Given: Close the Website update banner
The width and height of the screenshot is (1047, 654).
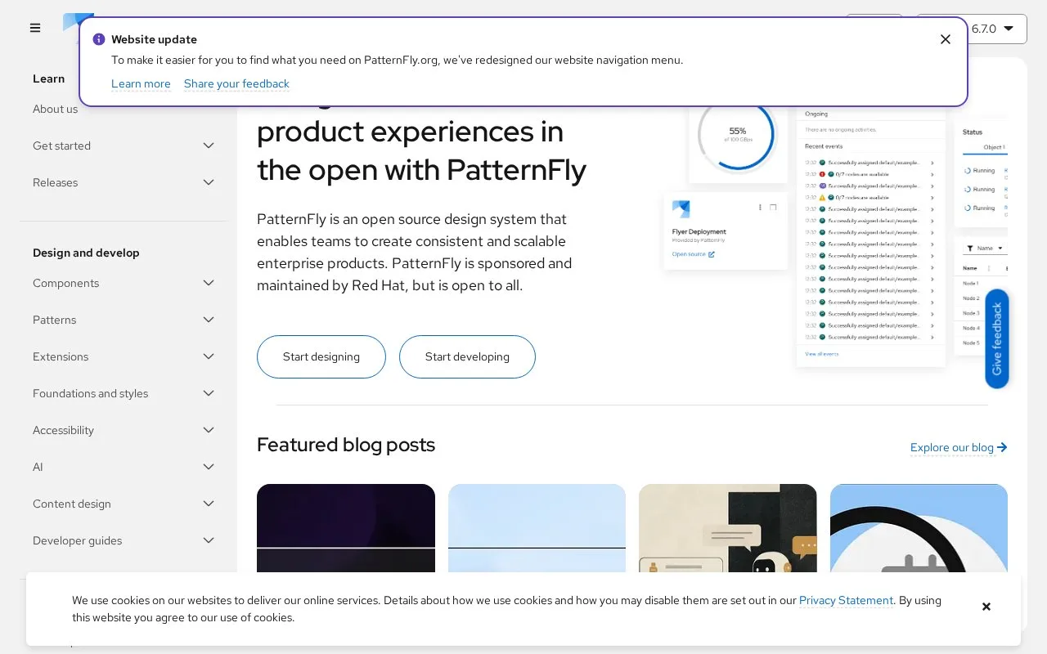Looking at the screenshot, I should pyautogui.click(x=946, y=39).
